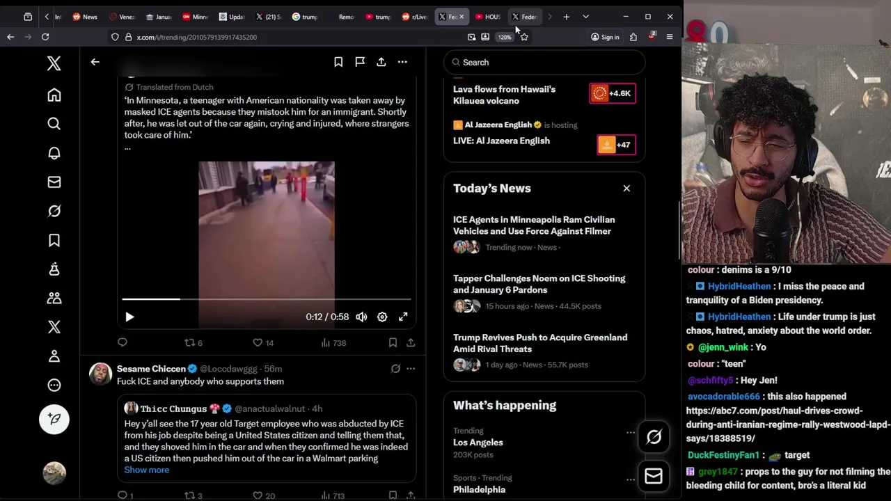The image size is (891, 501).
Task: Open more options on Sesame Chiccen's post
Action: pyautogui.click(x=411, y=369)
